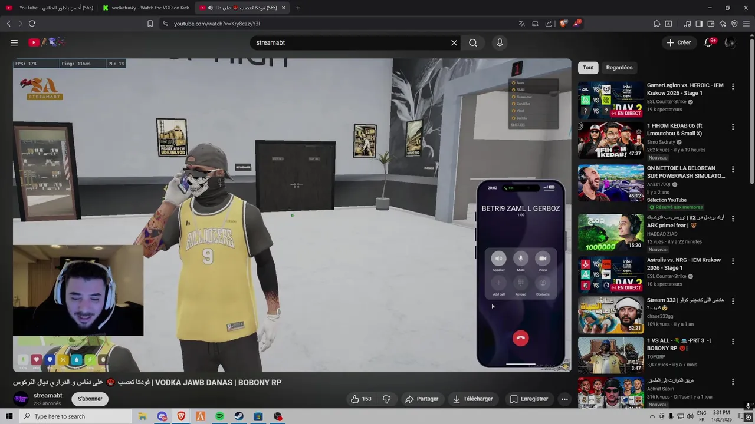This screenshot has width=755, height=424.
Task: Open options for GamerLegion vs. HEROIC video
Action: 733,86
